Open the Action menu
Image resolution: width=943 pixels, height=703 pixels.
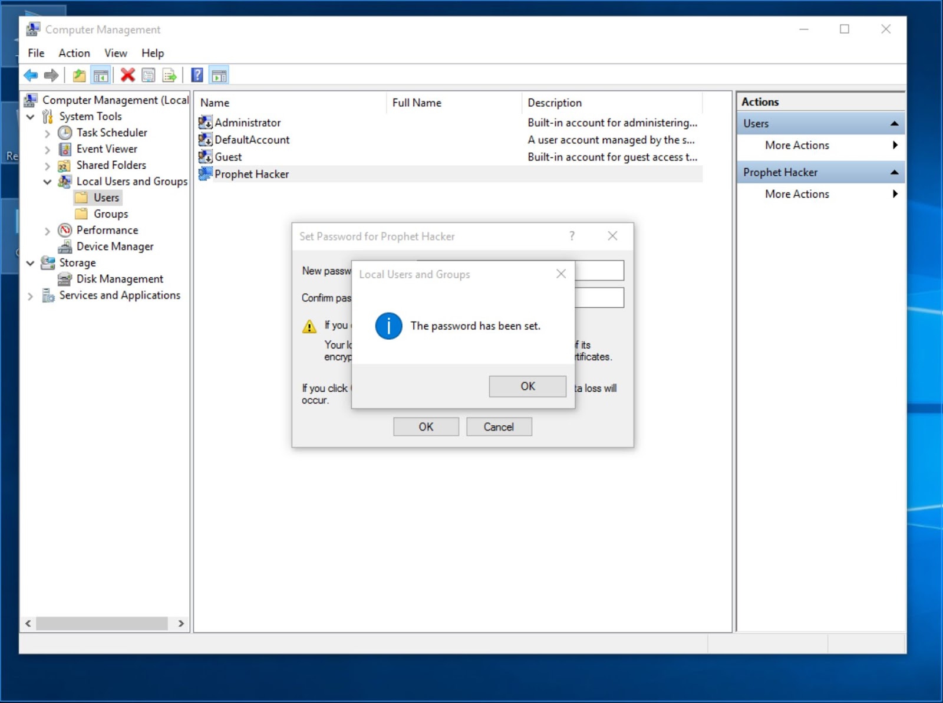(x=74, y=53)
